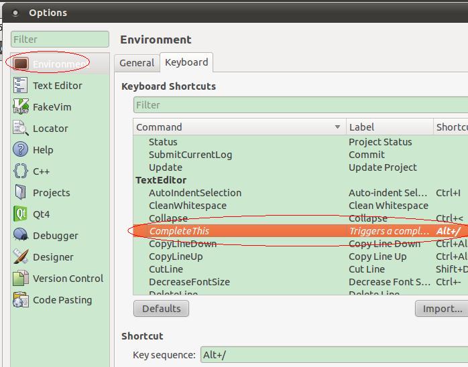Select the AutoIndentSelection command
The width and height of the screenshot is (468, 367).
click(x=300, y=193)
